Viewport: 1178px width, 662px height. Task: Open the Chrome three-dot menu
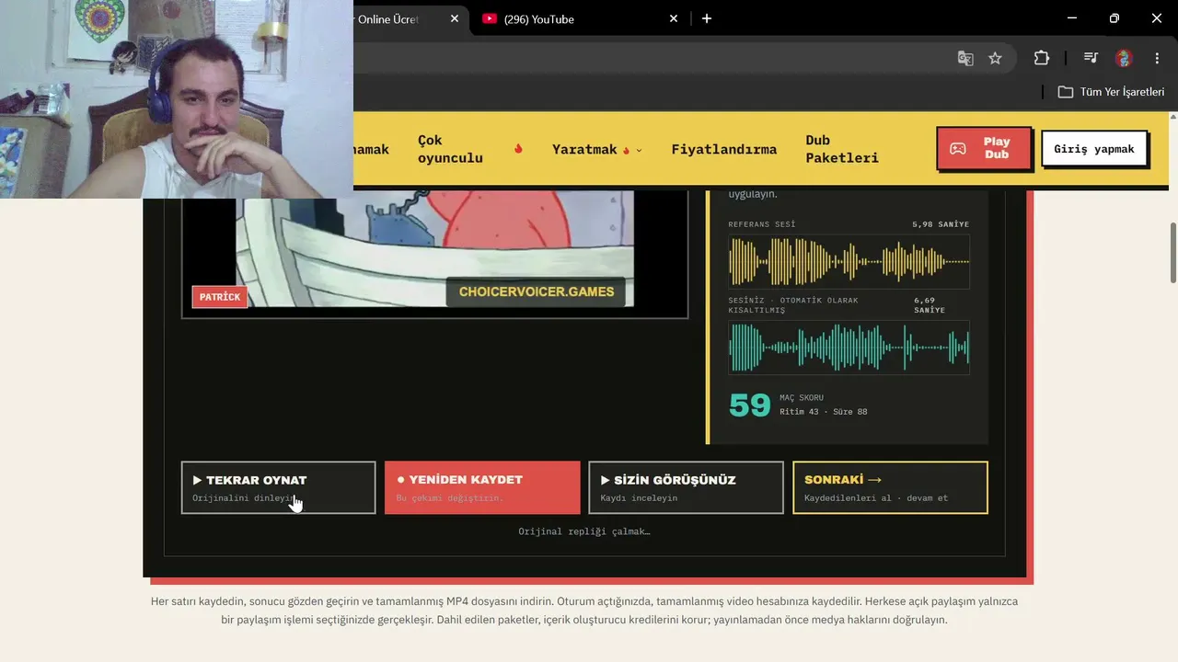coord(1157,58)
